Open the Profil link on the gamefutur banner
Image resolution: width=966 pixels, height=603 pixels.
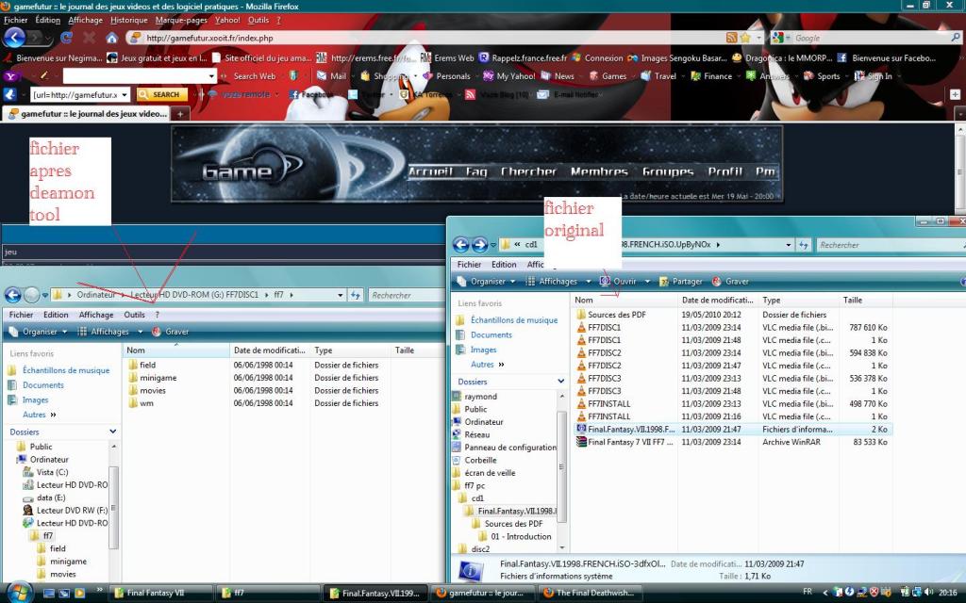point(724,171)
